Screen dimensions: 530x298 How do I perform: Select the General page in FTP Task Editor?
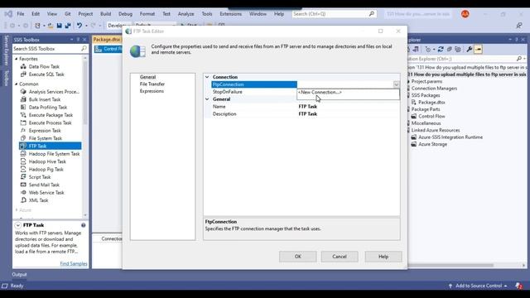click(147, 77)
